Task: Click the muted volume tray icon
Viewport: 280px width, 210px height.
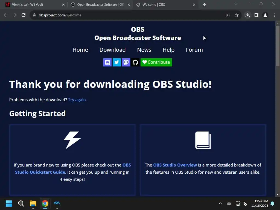Action: tap(245, 203)
